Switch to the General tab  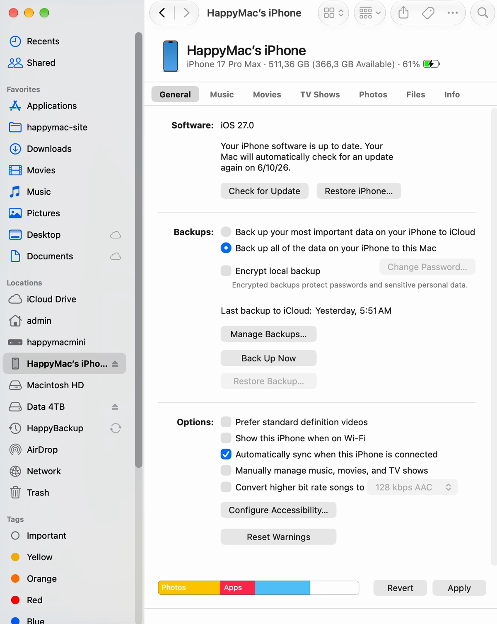(x=175, y=94)
